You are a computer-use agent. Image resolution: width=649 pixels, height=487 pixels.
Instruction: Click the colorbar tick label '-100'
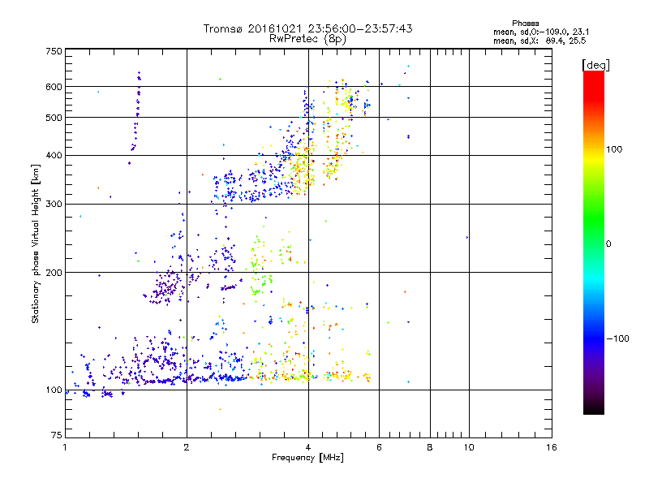[617, 338]
